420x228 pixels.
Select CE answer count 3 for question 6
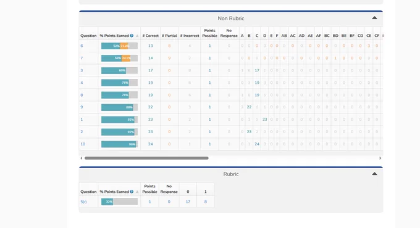pyautogui.click(x=369, y=46)
